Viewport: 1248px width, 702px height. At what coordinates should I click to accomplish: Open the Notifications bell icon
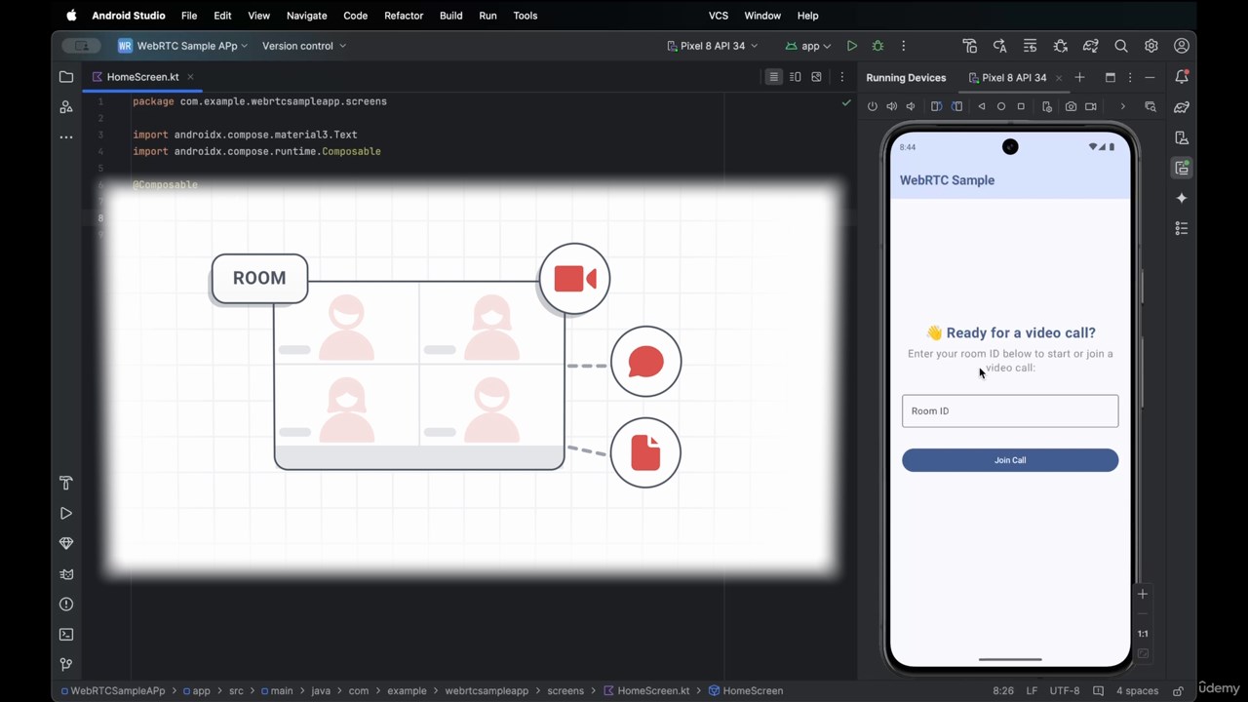[x=1182, y=77]
